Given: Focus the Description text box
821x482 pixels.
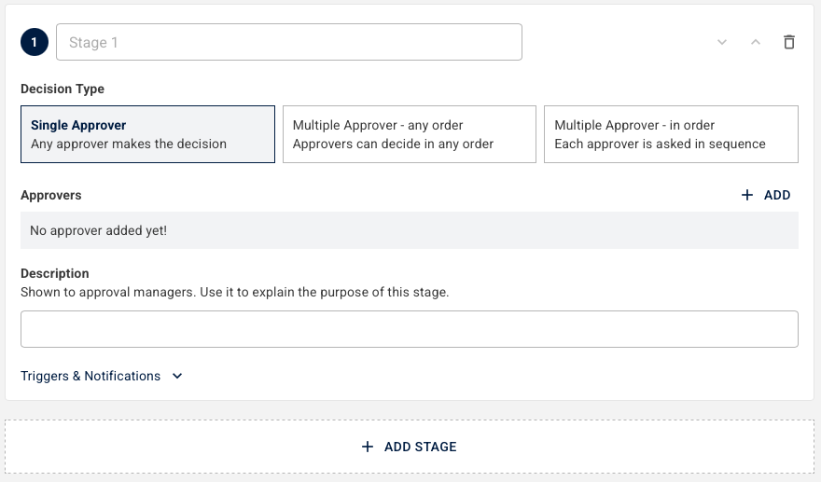Looking at the screenshot, I should pyautogui.click(x=410, y=329).
